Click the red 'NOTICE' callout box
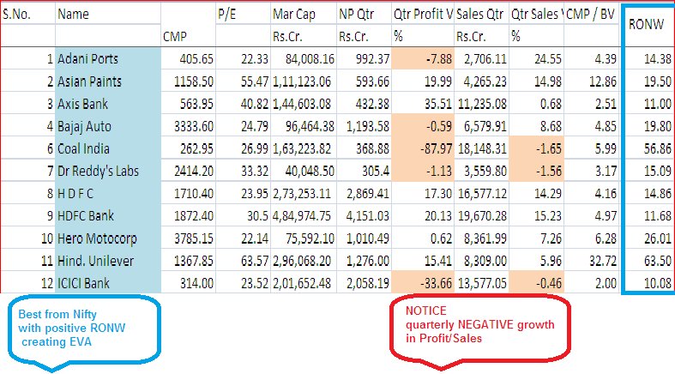 [480, 331]
